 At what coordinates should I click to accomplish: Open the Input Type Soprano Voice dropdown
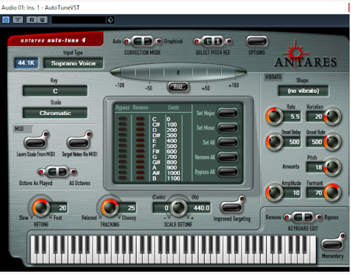(x=73, y=63)
